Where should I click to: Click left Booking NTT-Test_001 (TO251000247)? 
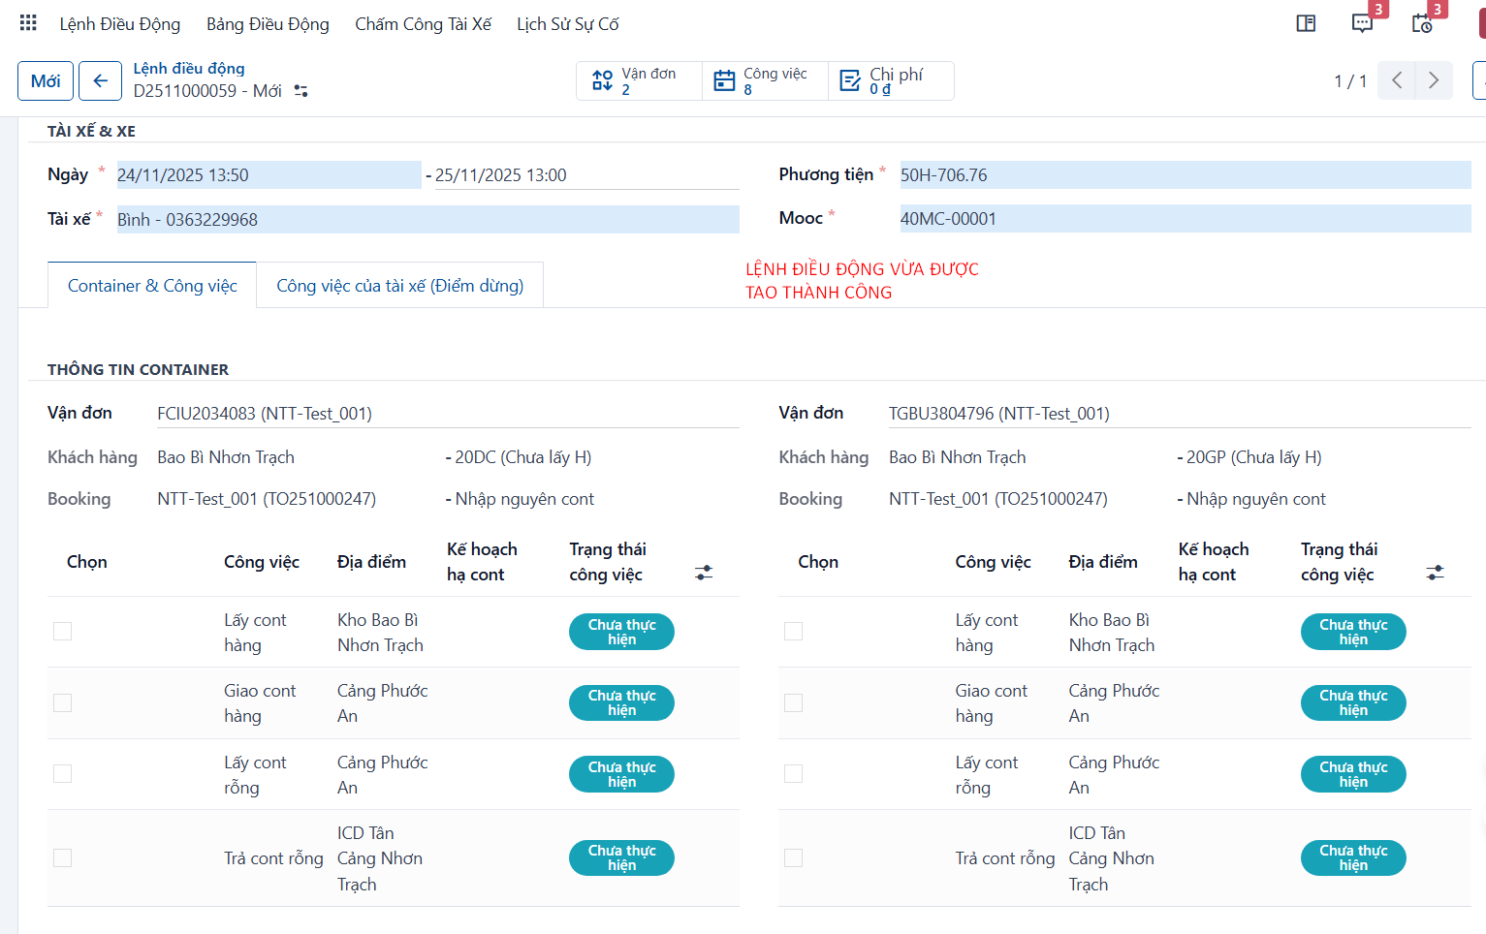[x=267, y=499]
